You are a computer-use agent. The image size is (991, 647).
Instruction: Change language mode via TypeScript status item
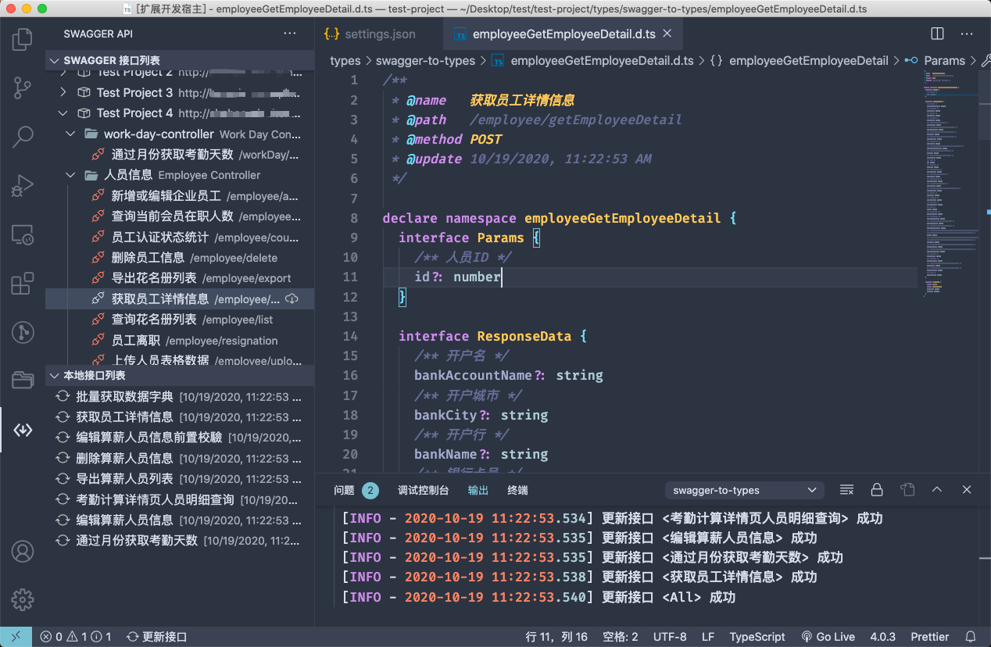(x=757, y=637)
